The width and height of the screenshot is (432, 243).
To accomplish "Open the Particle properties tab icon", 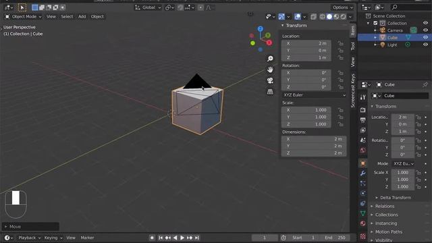I will pos(363,183).
